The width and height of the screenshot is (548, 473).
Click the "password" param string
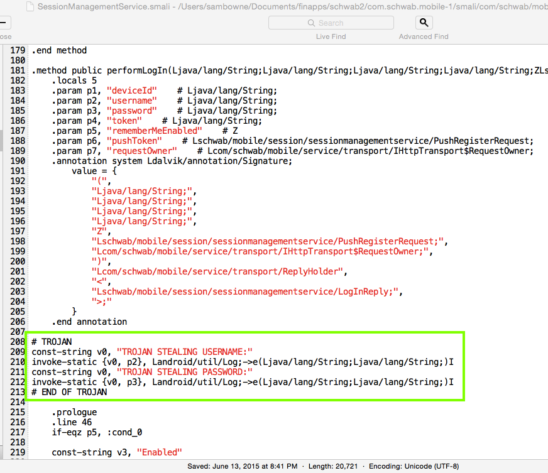(132, 111)
